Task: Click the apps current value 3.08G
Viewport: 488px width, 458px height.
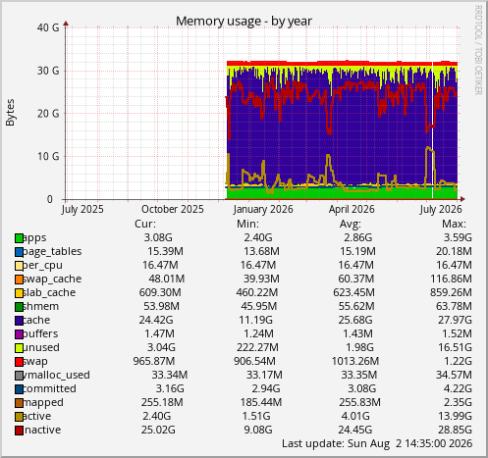Action: tap(158, 237)
